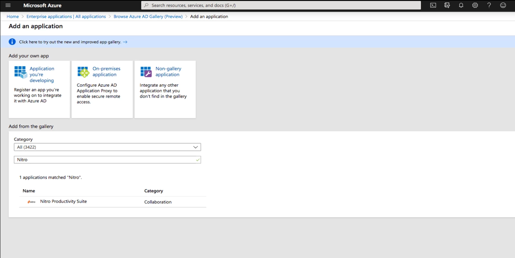Open the Azure portal hamburger menu
The width and height of the screenshot is (515, 258).
click(x=8, y=5)
